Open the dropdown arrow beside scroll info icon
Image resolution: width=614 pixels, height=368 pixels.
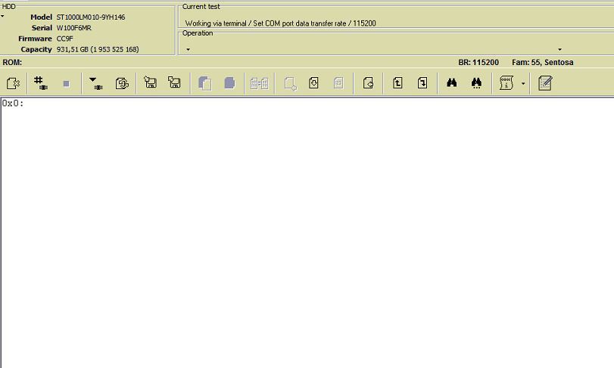point(523,83)
